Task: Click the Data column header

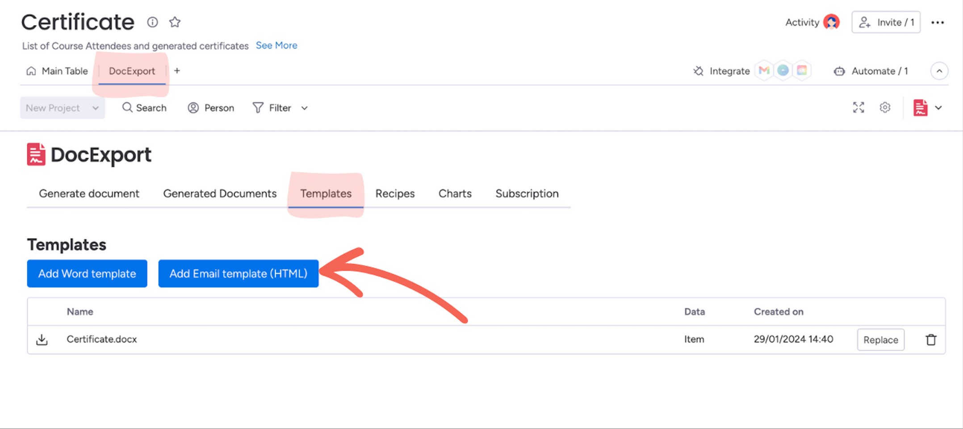Action: pos(695,311)
